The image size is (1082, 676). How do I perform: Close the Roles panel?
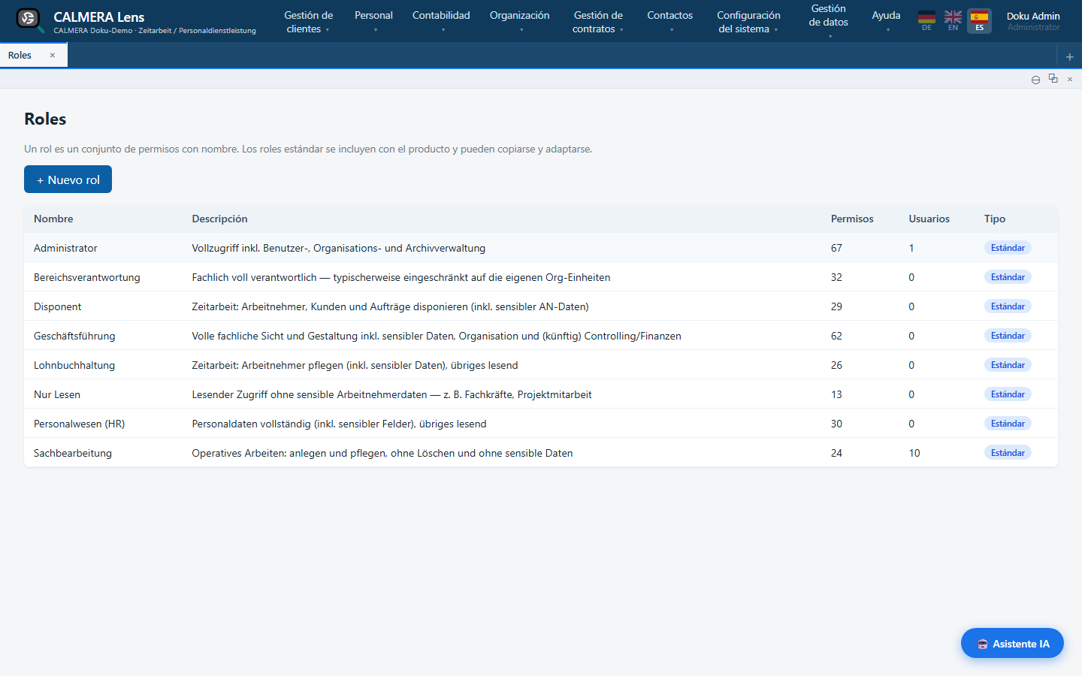1069,79
